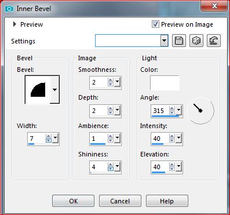Image resolution: width=230 pixels, height=215 pixels.
Task: Increase Intensity with the up arrow
Action: [x=172, y=136]
